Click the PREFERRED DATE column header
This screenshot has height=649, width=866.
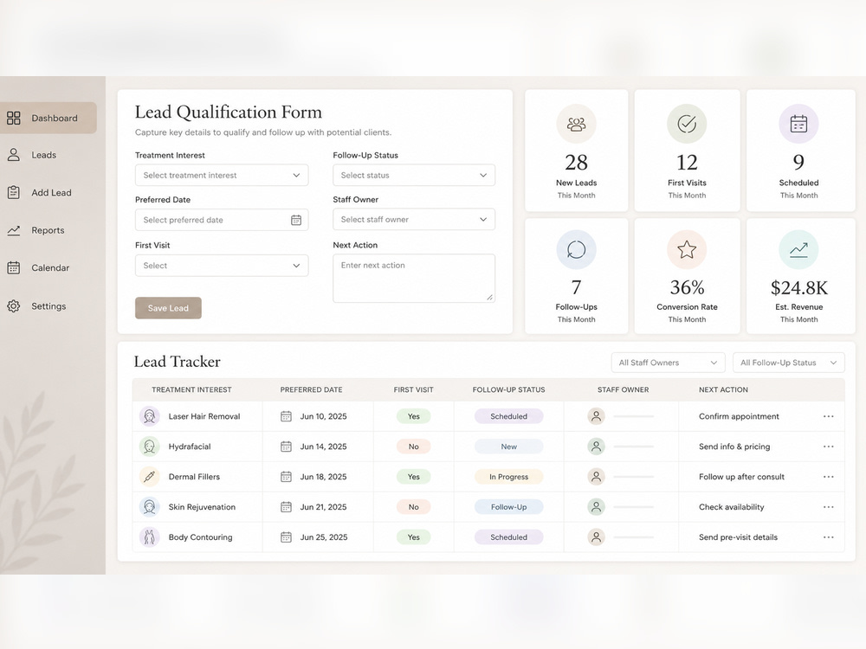coord(311,389)
